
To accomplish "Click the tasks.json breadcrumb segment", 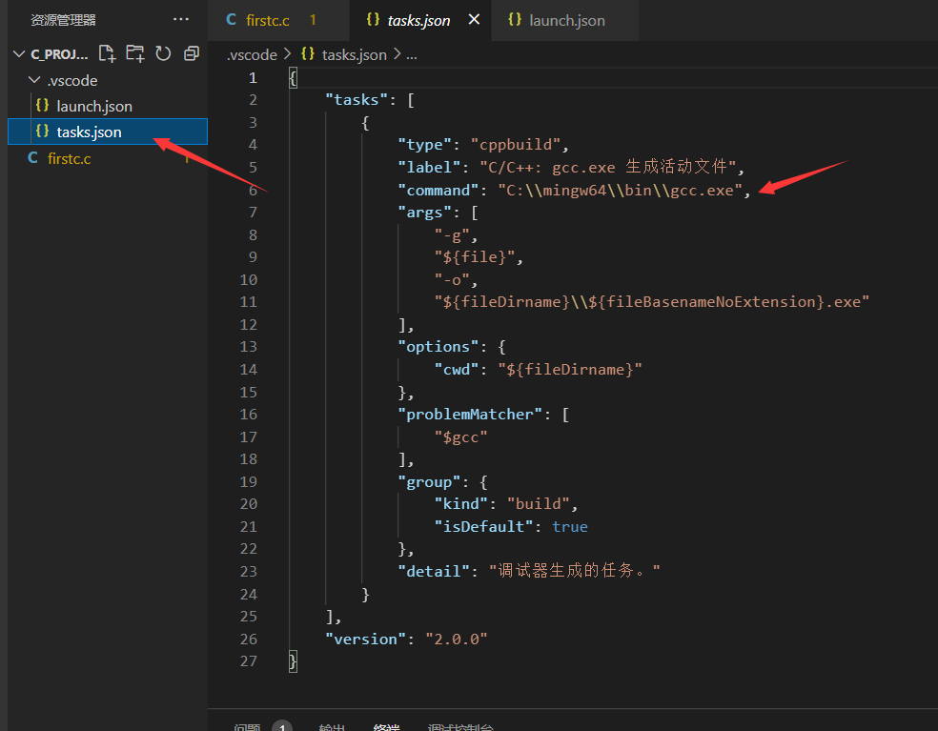I will tap(355, 55).
